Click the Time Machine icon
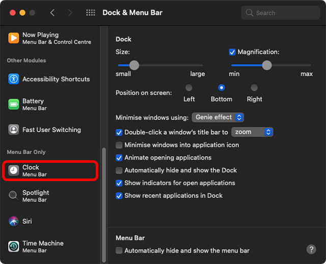The height and width of the screenshot is (264, 326). pyautogui.click(x=14, y=246)
